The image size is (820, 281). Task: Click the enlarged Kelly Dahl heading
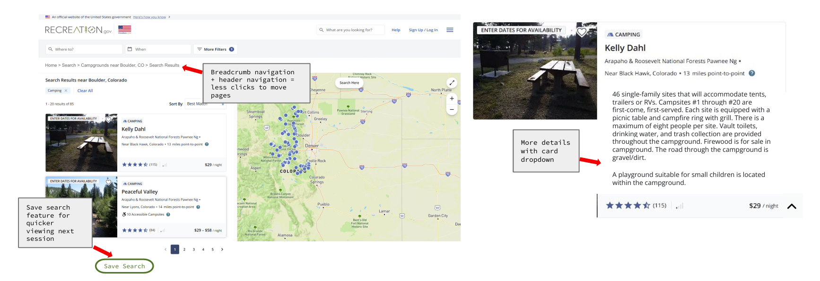point(625,48)
